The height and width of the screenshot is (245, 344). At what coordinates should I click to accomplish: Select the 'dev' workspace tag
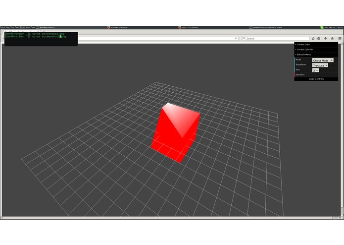coord(17,27)
